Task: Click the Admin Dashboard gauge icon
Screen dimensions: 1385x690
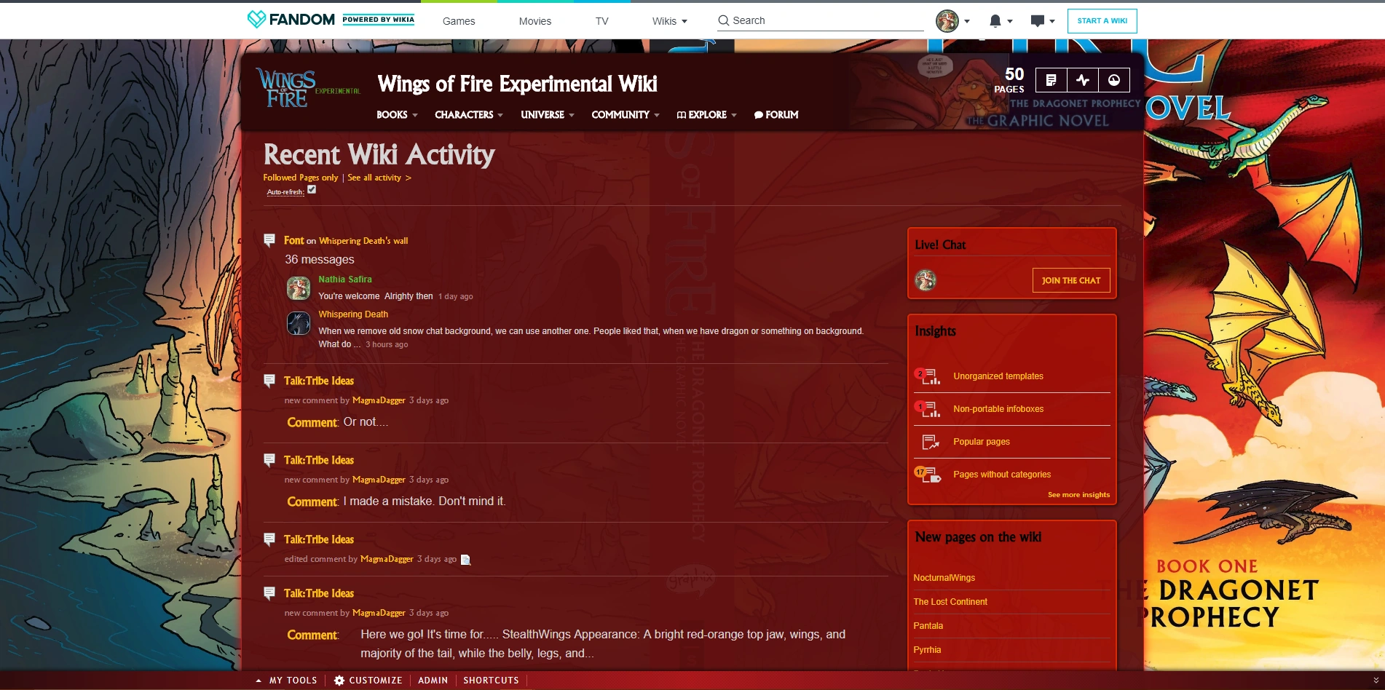Action: click(x=1114, y=80)
